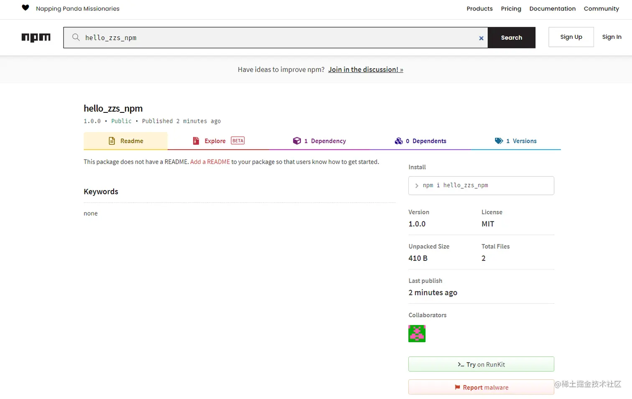Click the 410 B unpacked size value
The image size is (632, 399).
(x=418, y=258)
